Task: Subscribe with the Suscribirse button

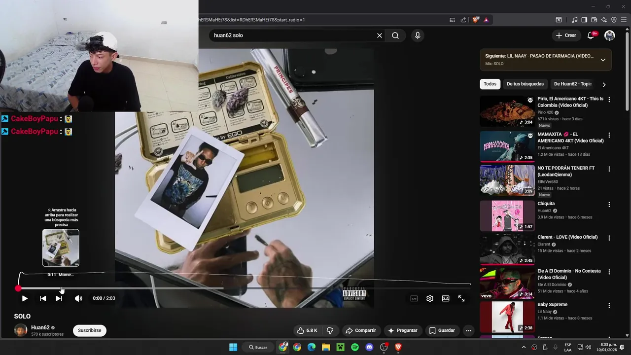Action: pyautogui.click(x=90, y=330)
